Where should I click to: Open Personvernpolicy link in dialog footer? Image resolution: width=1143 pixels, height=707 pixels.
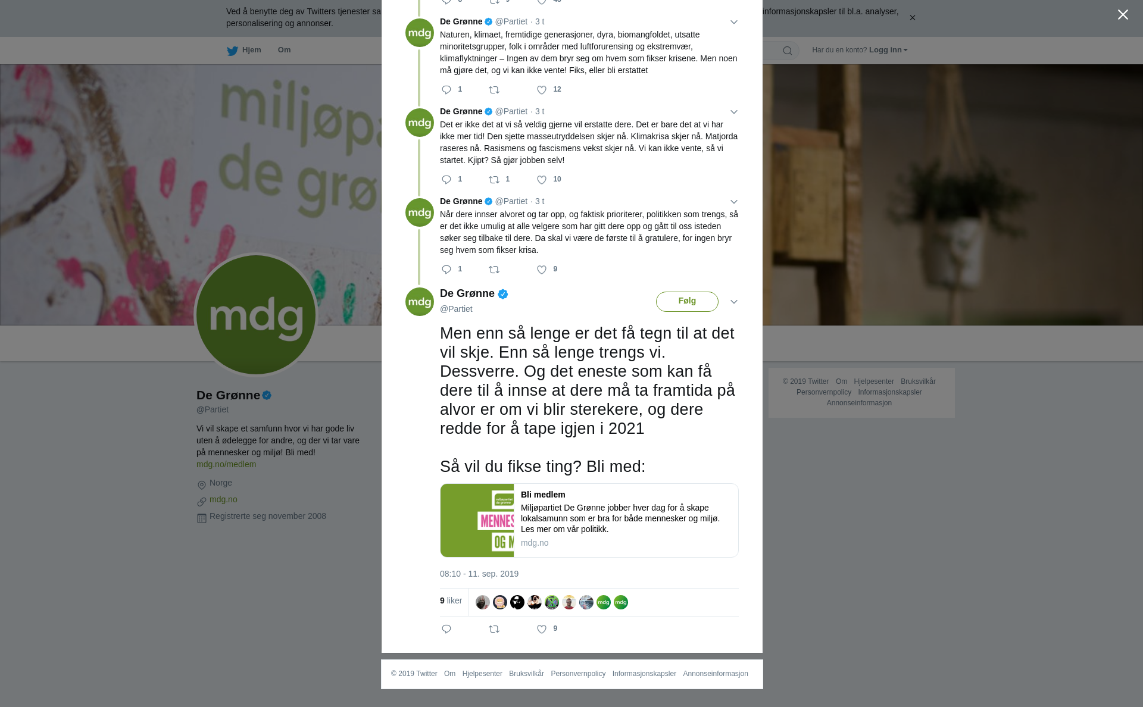pyautogui.click(x=578, y=674)
